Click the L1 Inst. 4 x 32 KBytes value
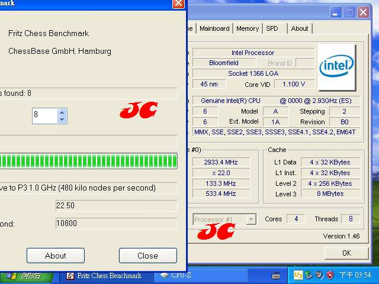Screen dimensions: 379x284 pyautogui.click(x=330, y=173)
